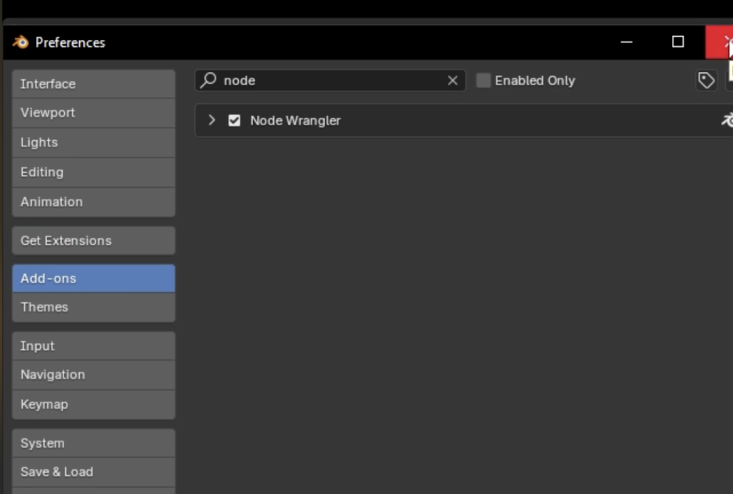Select the Animation preferences tab
The image size is (733, 494).
[93, 202]
